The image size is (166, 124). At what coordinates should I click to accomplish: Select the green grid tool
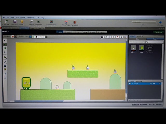[x=5, y=48]
